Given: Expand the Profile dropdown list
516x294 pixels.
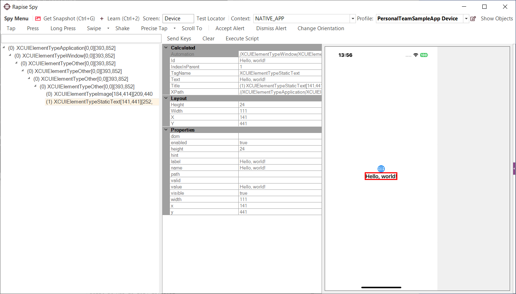Looking at the screenshot, I should coord(466,19).
